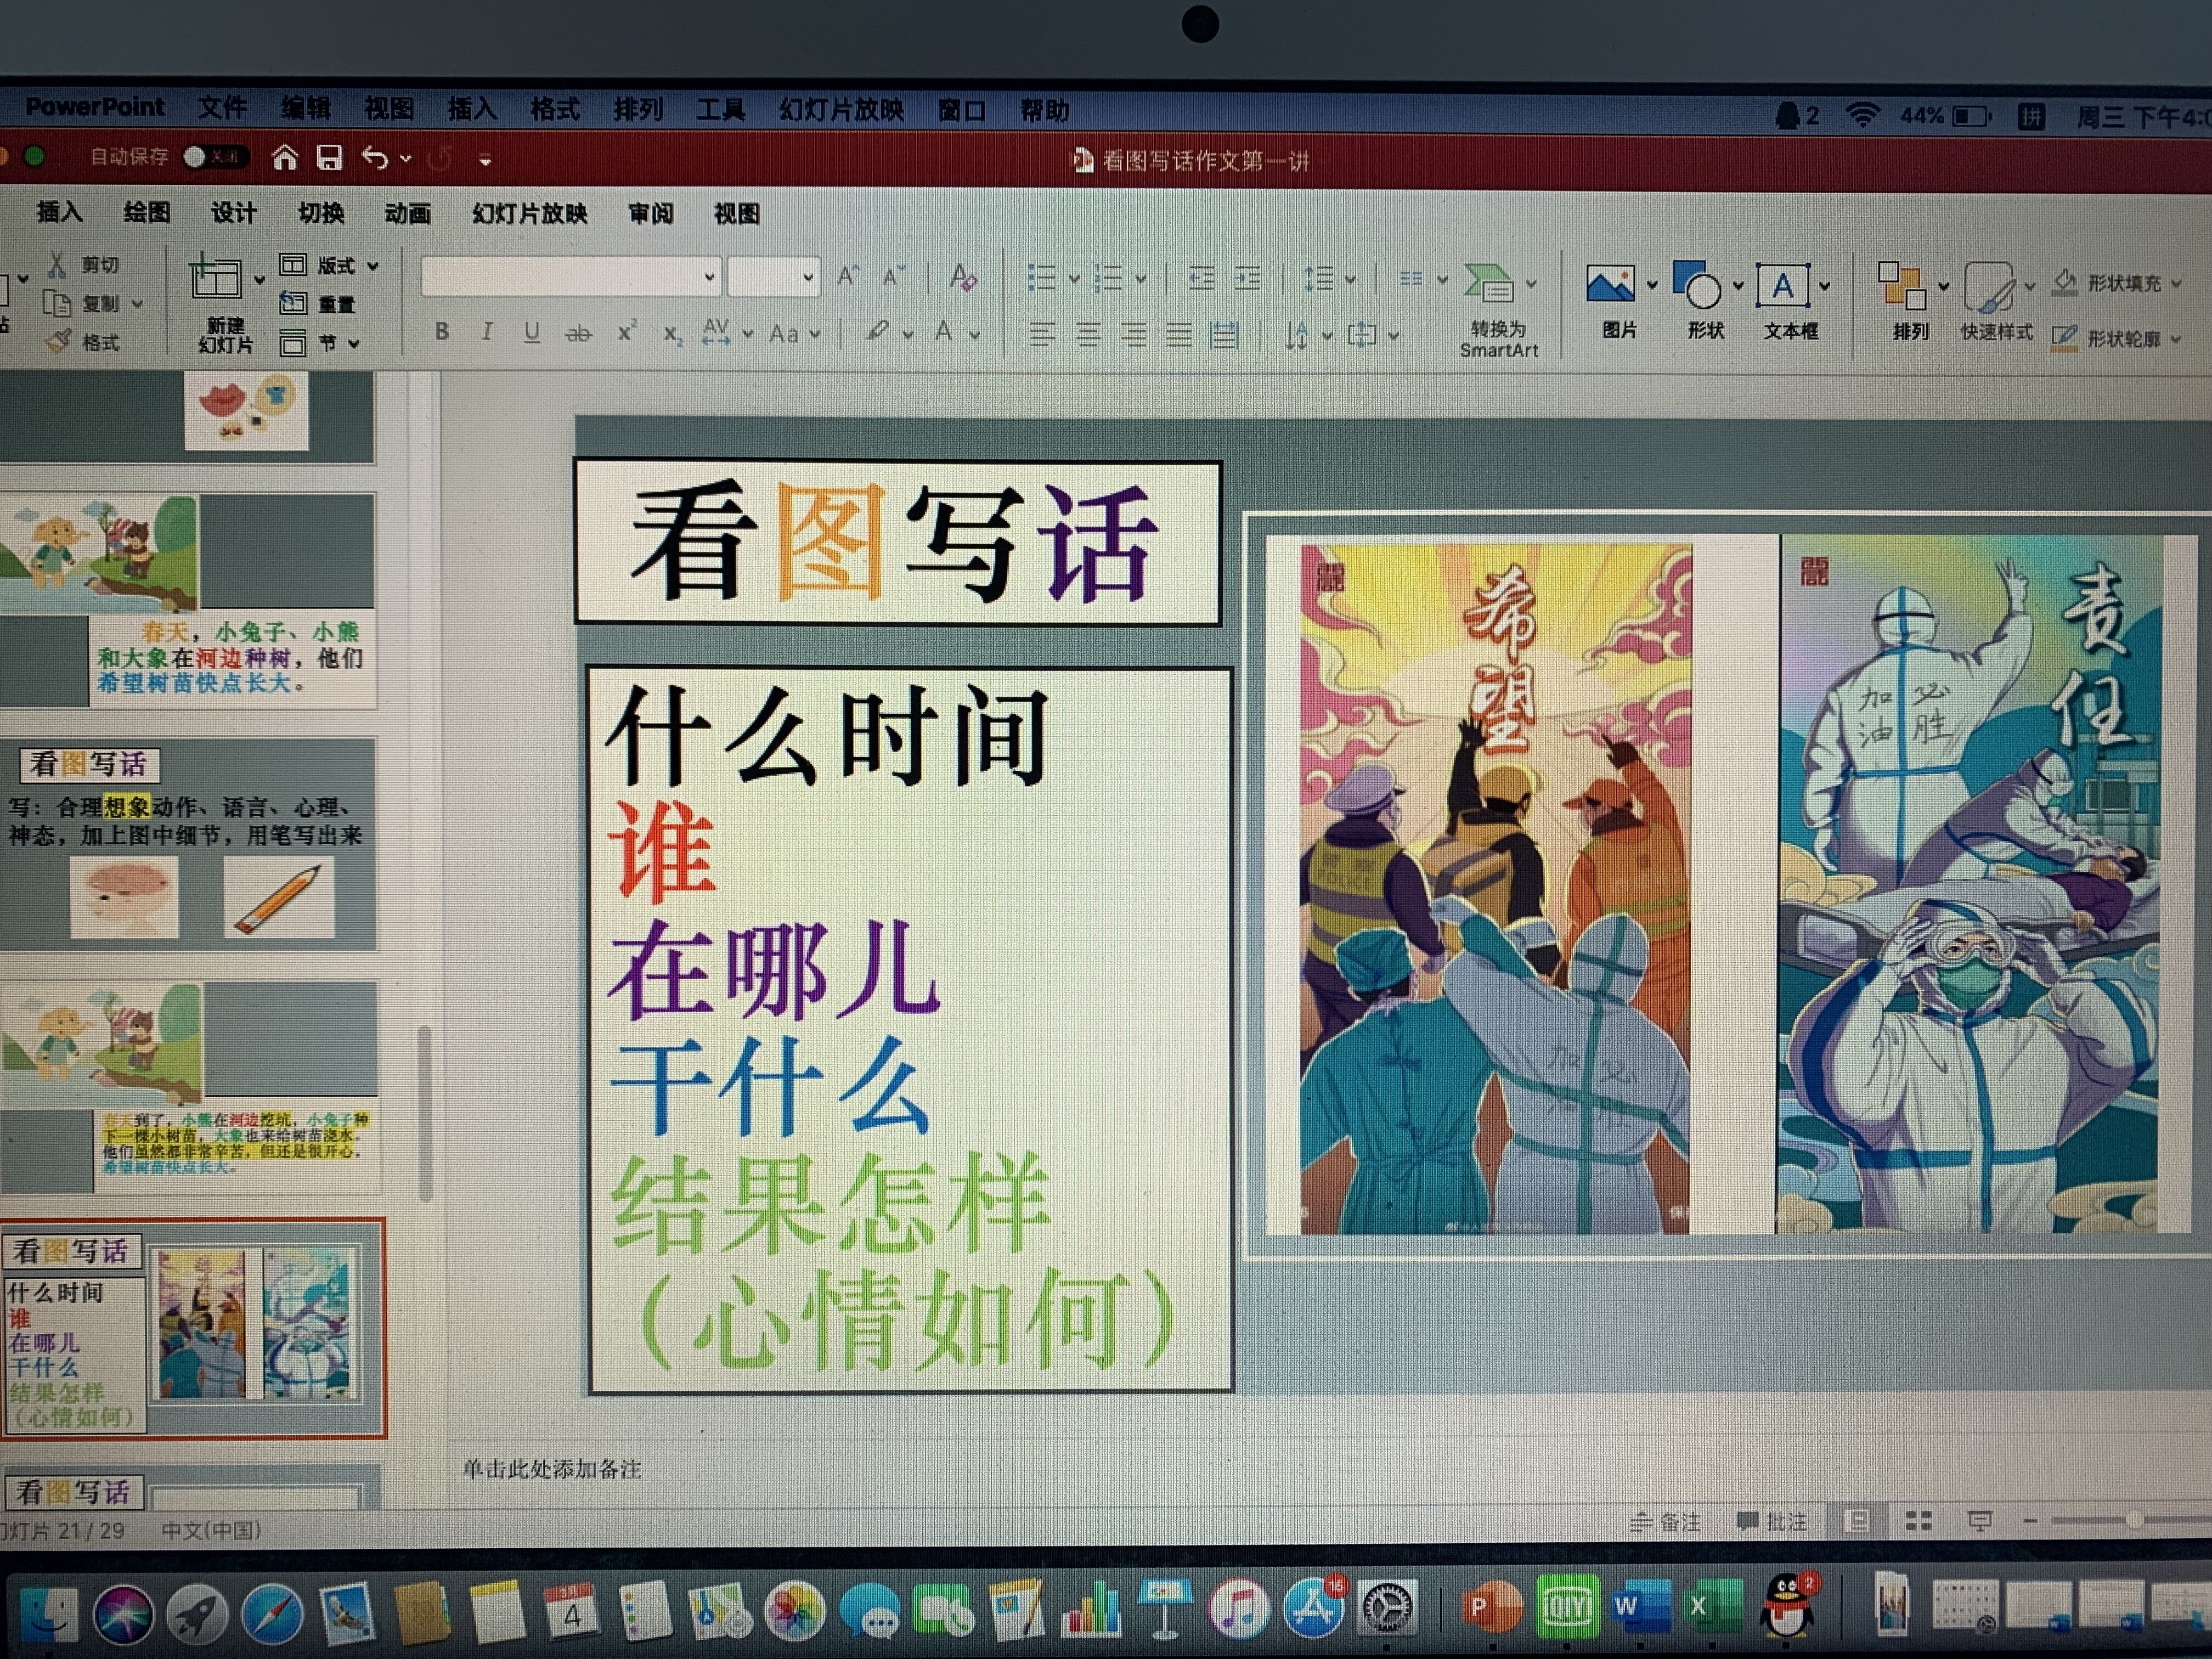Click the justify text alignment icon
Viewport: 2212px width, 1659px height.
1178,335
